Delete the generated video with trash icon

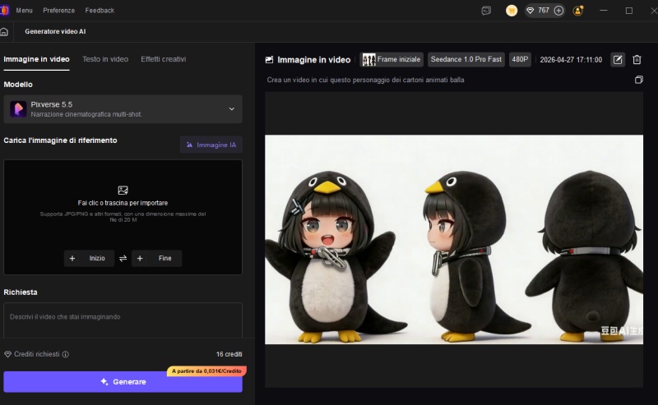[x=637, y=59]
